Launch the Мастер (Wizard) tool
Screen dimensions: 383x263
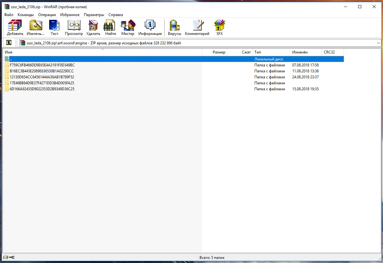click(128, 28)
